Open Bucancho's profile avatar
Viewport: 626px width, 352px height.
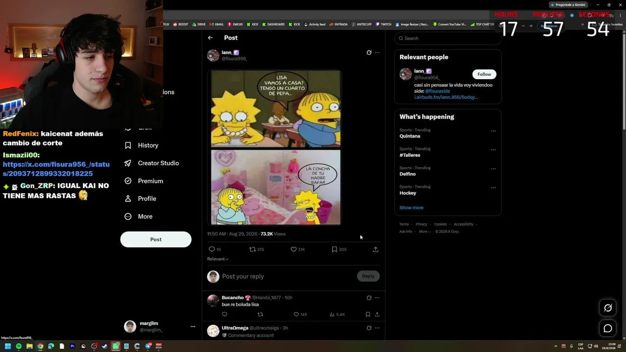tap(213, 301)
